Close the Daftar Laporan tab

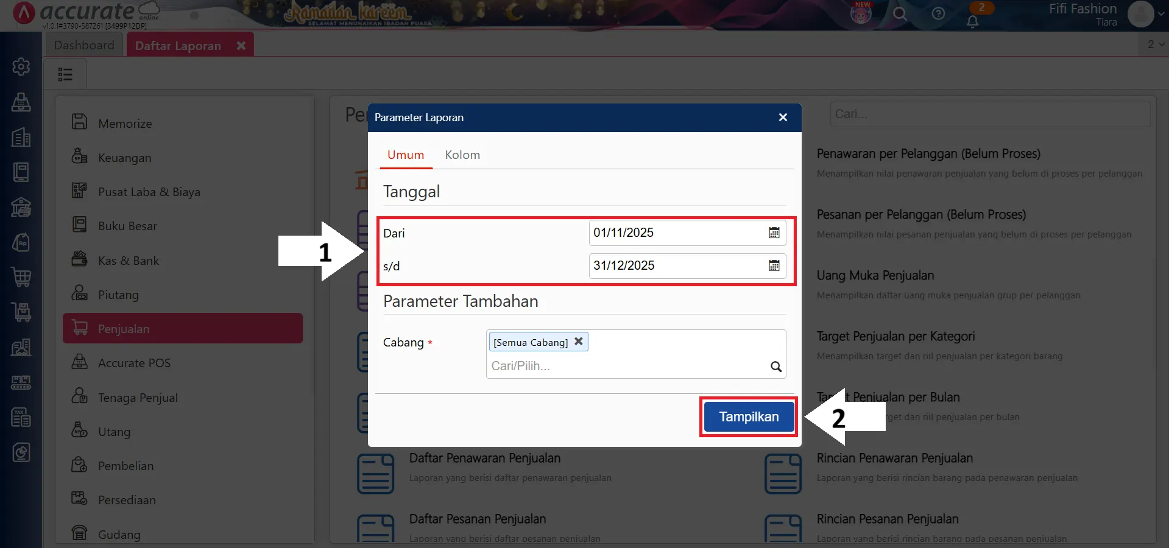(241, 46)
